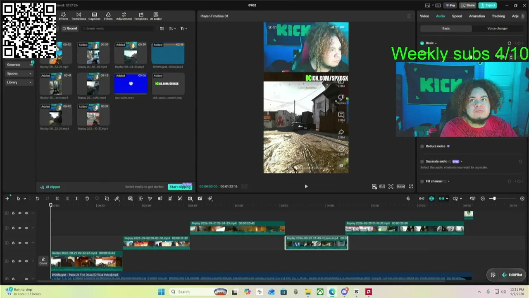Select the AI avatar tool
Screen dimensions: 529x298
tap(156, 16)
